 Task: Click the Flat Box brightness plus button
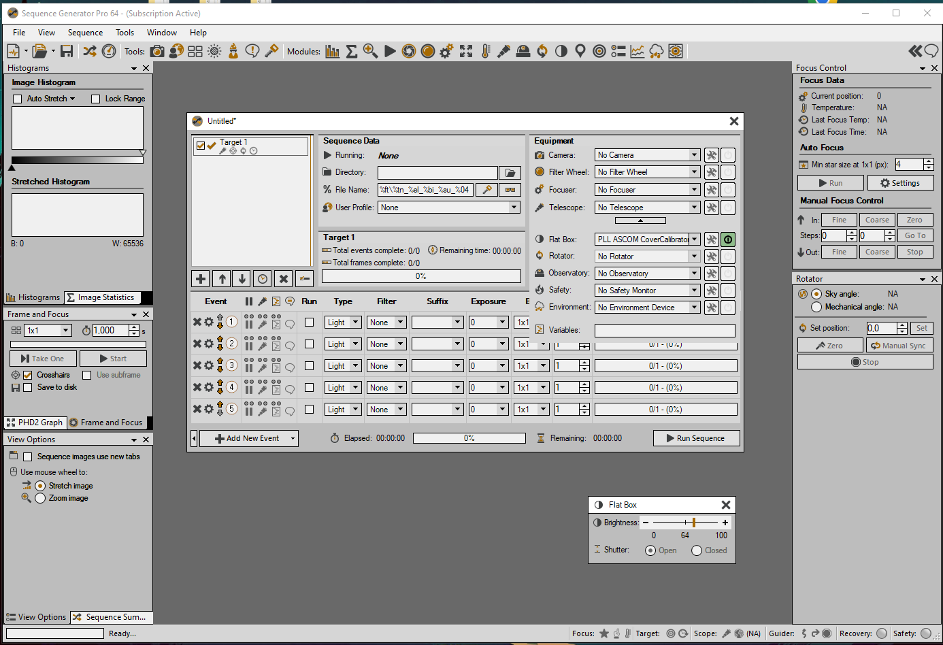point(725,523)
